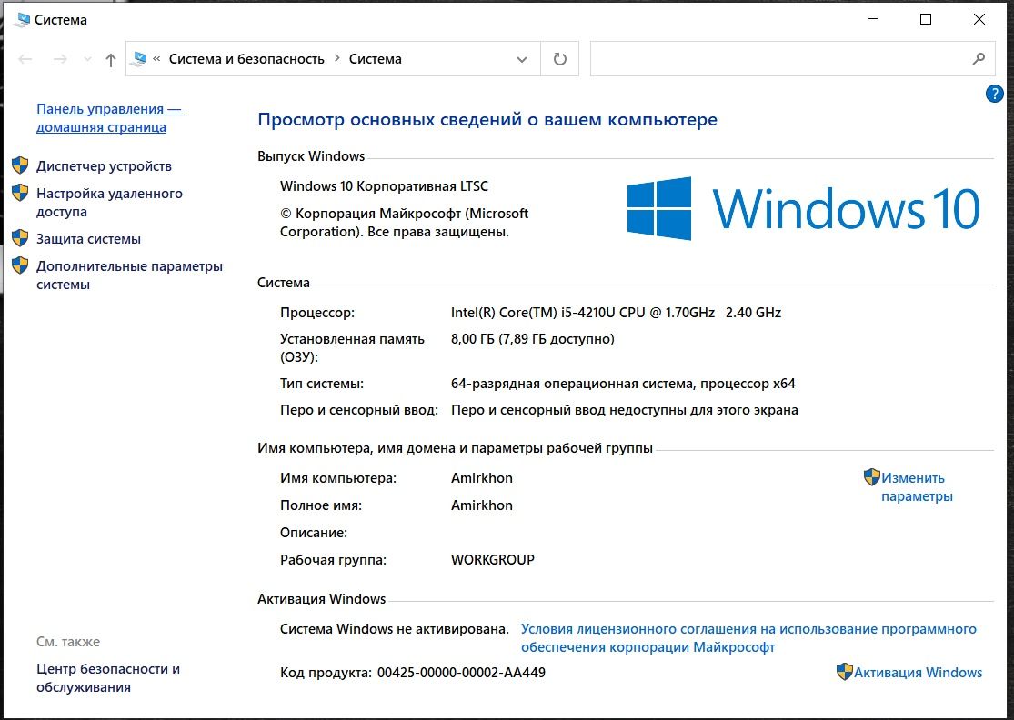Open Центр безопасности и обслуживания
This screenshot has width=1014, height=720.
(x=108, y=678)
